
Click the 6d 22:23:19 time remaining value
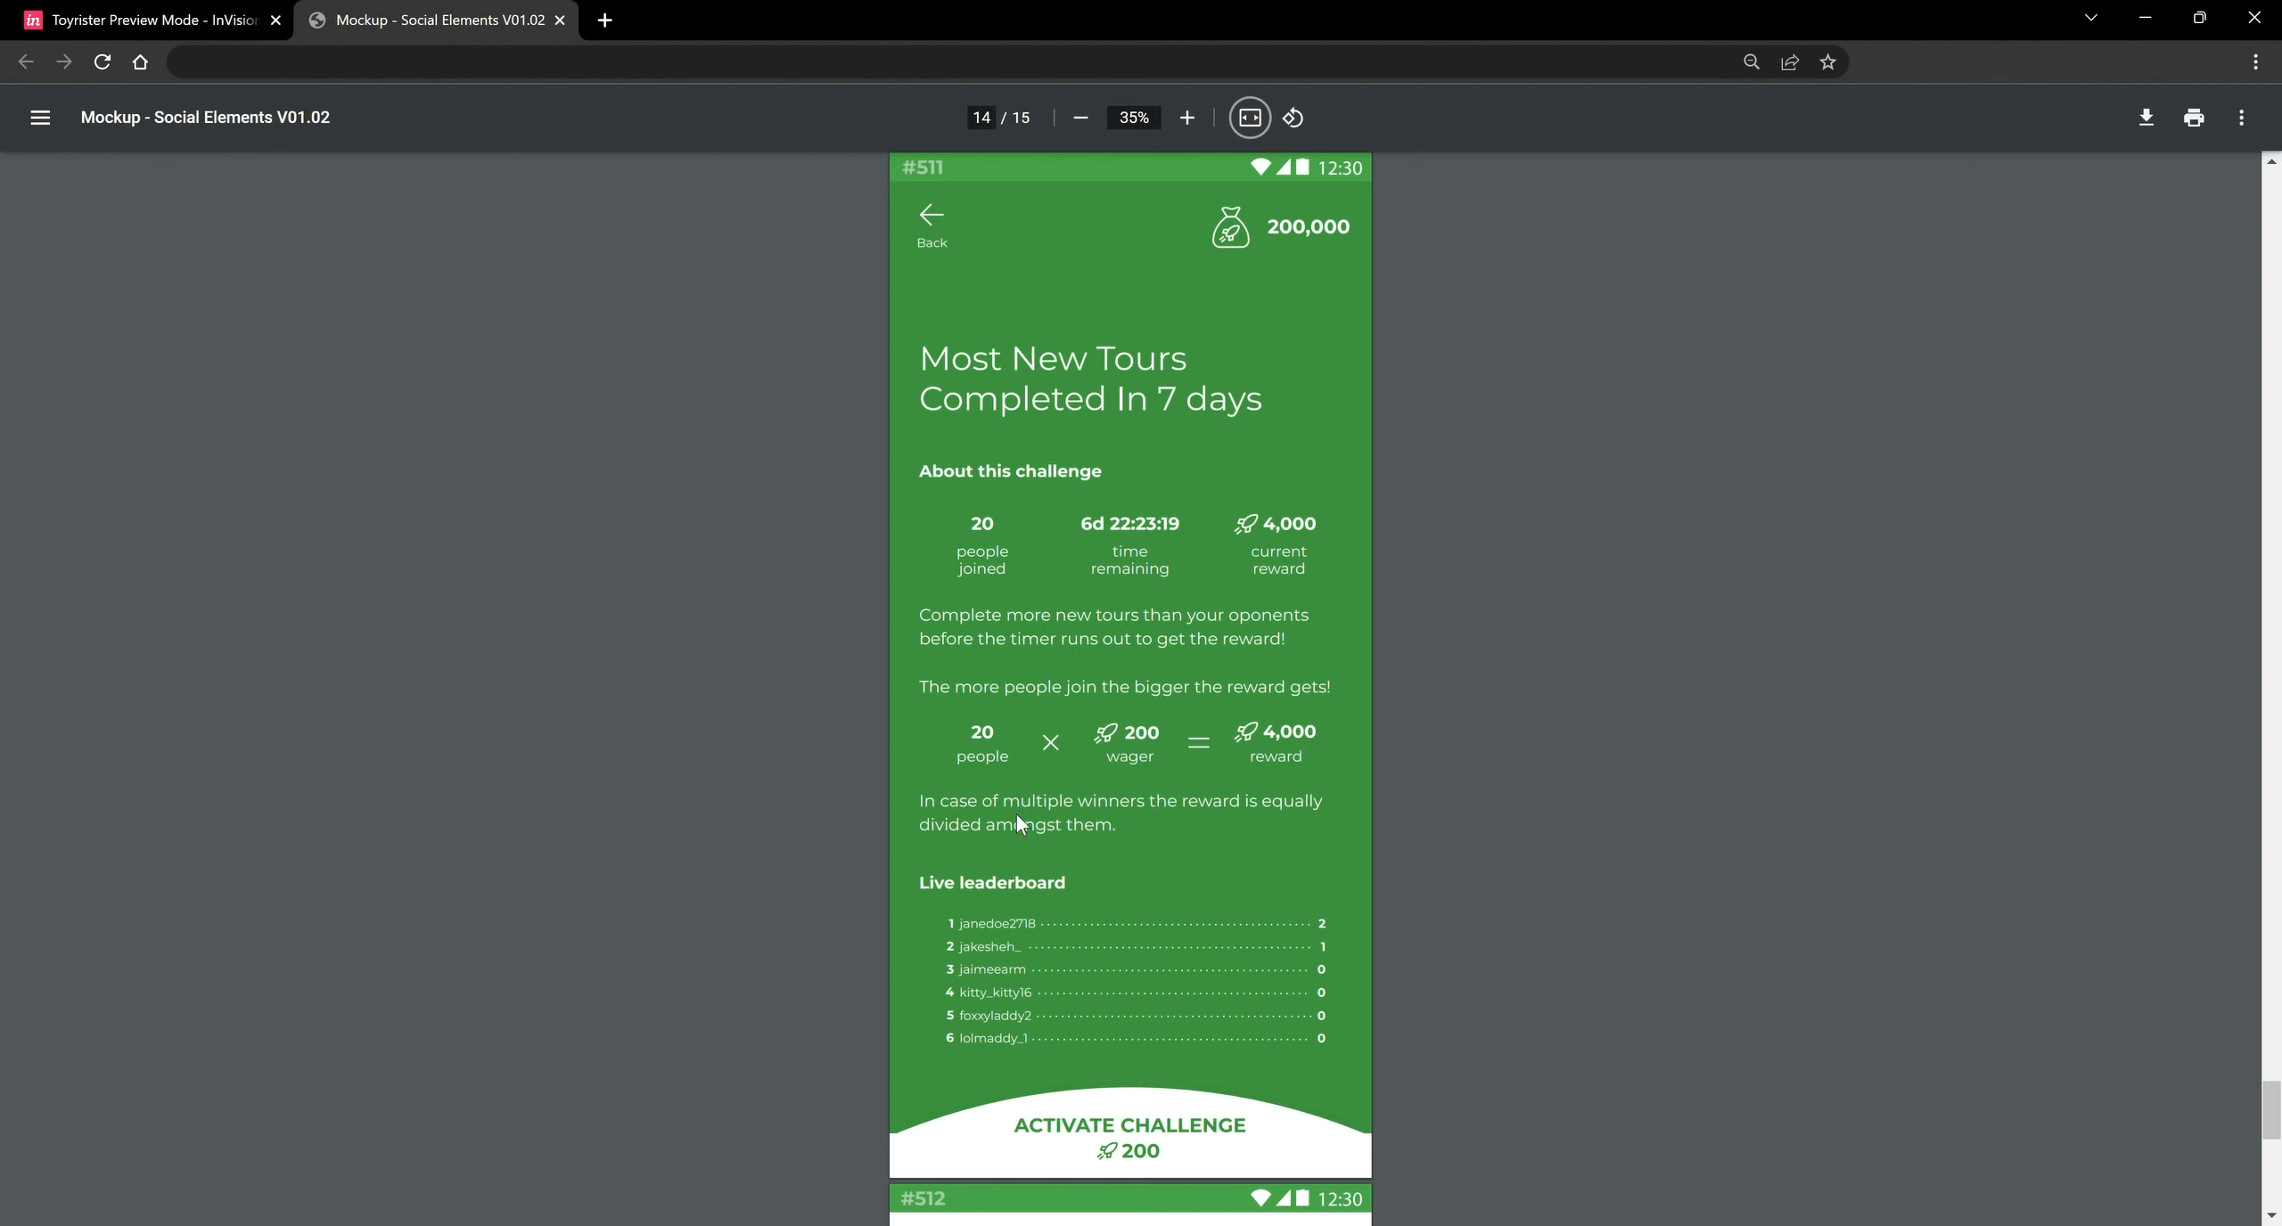(x=1129, y=524)
